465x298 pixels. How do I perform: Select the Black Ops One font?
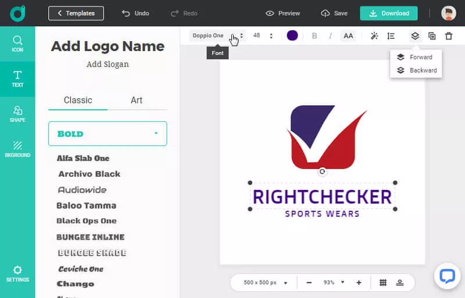click(x=87, y=221)
